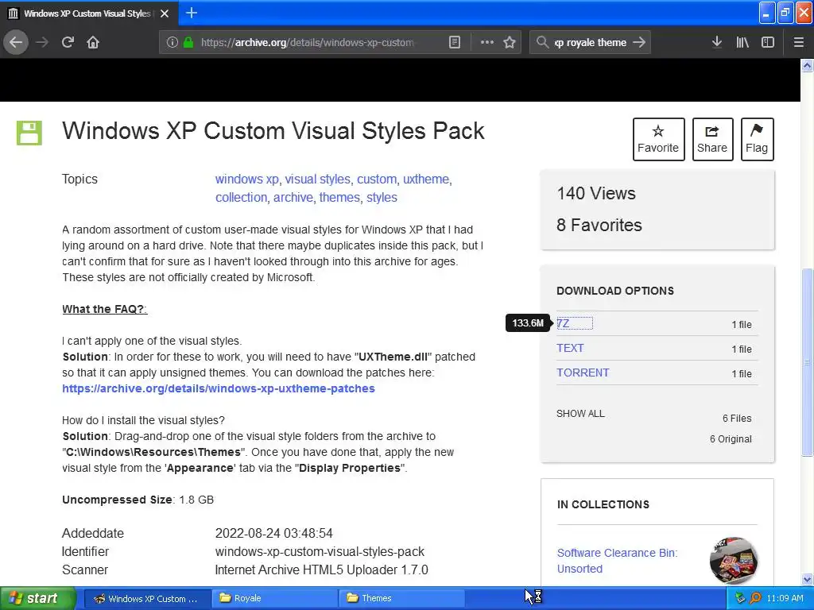Click the vertical scrollbar thumb

coord(807,362)
